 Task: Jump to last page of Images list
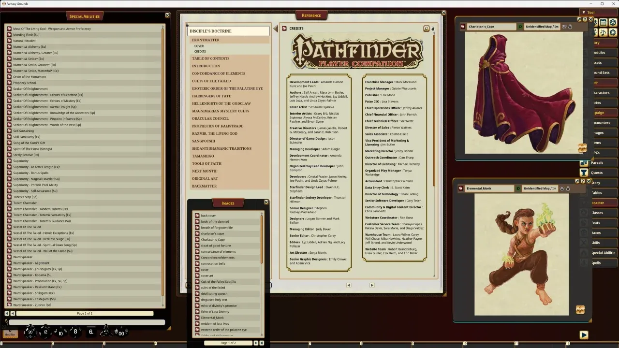pos(262,343)
